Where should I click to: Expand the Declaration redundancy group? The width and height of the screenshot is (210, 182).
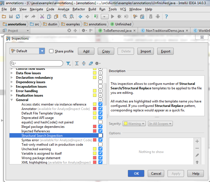coord(12,78)
